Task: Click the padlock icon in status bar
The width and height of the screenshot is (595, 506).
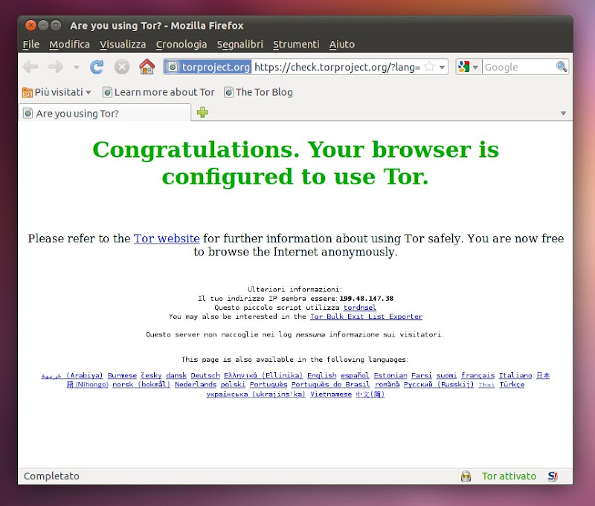Action: pos(466,476)
